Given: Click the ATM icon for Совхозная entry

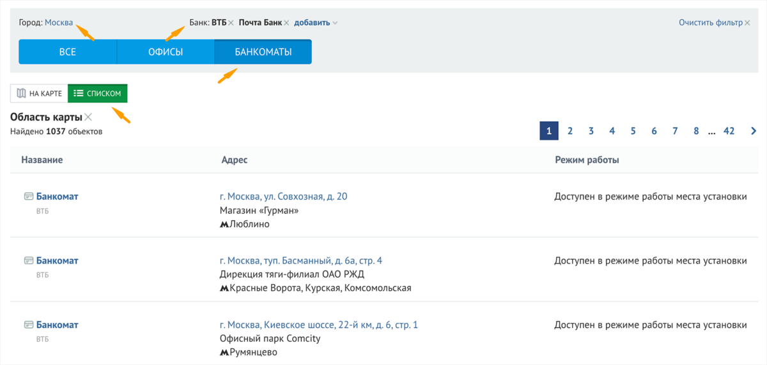Looking at the screenshot, I should (x=28, y=197).
